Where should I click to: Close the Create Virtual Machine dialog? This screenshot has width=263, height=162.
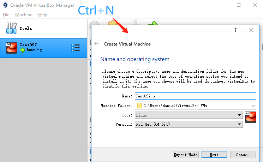click(251, 30)
